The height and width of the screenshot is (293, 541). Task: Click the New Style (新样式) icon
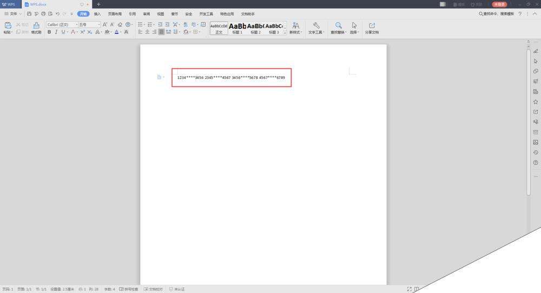pyautogui.click(x=296, y=25)
